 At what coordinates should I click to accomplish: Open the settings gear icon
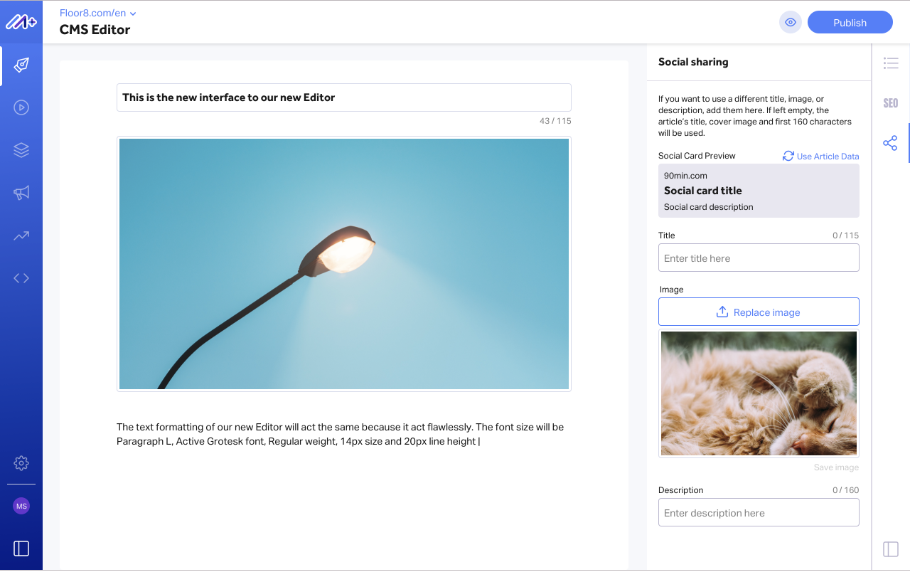(21, 463)
